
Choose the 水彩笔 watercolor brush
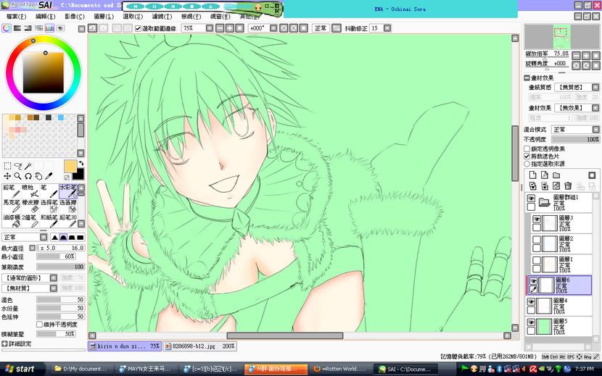[x=67, y=191]
